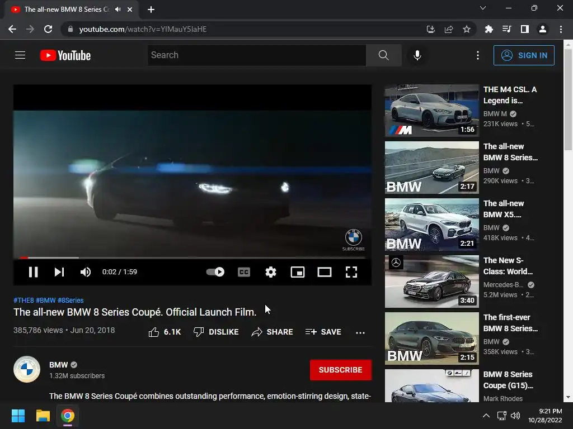Open taskbar volume control

coord(515,416)
